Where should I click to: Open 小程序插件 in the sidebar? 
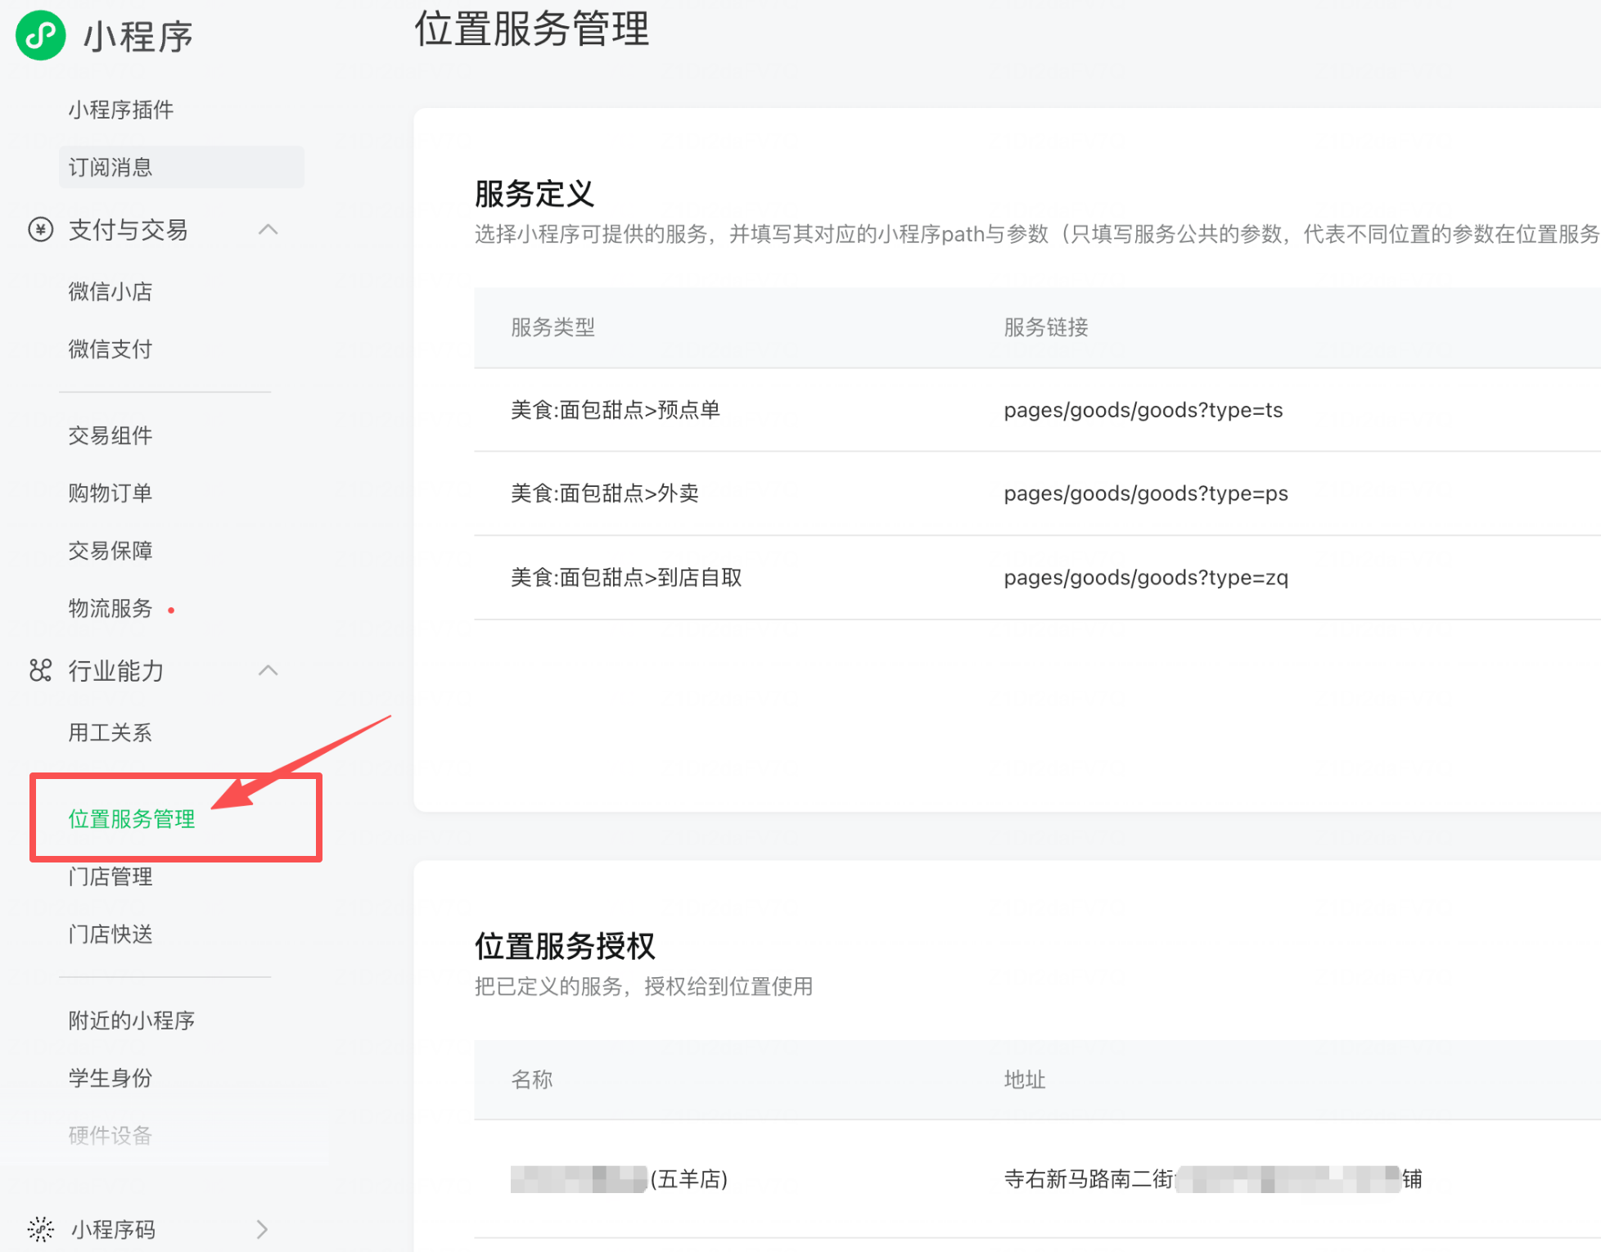(121, 110)
